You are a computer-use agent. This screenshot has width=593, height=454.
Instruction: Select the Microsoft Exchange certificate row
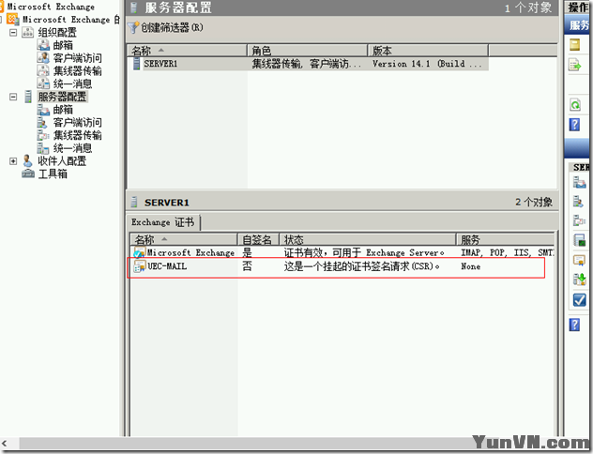[x=342, y=252]
